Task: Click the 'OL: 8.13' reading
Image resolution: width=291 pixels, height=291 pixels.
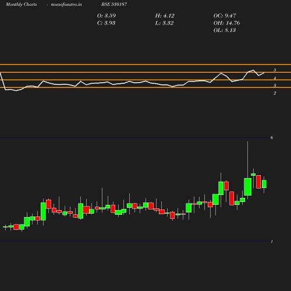Action: 225,30
